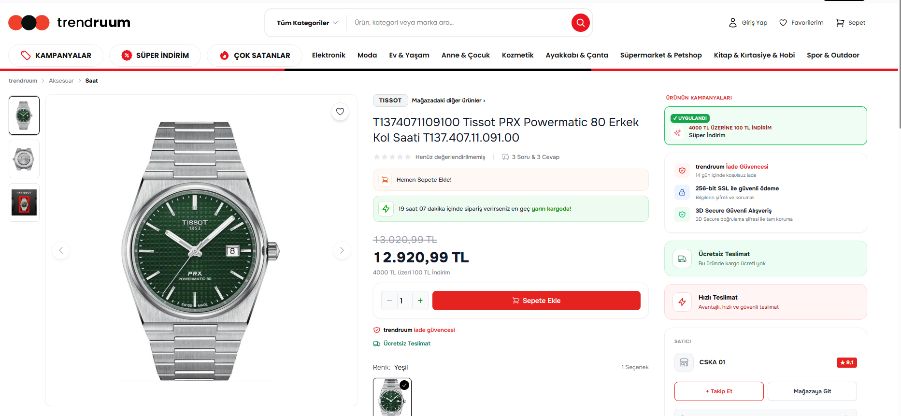
Task: Open the Sepet cart icon
Action: coord(840,23)
